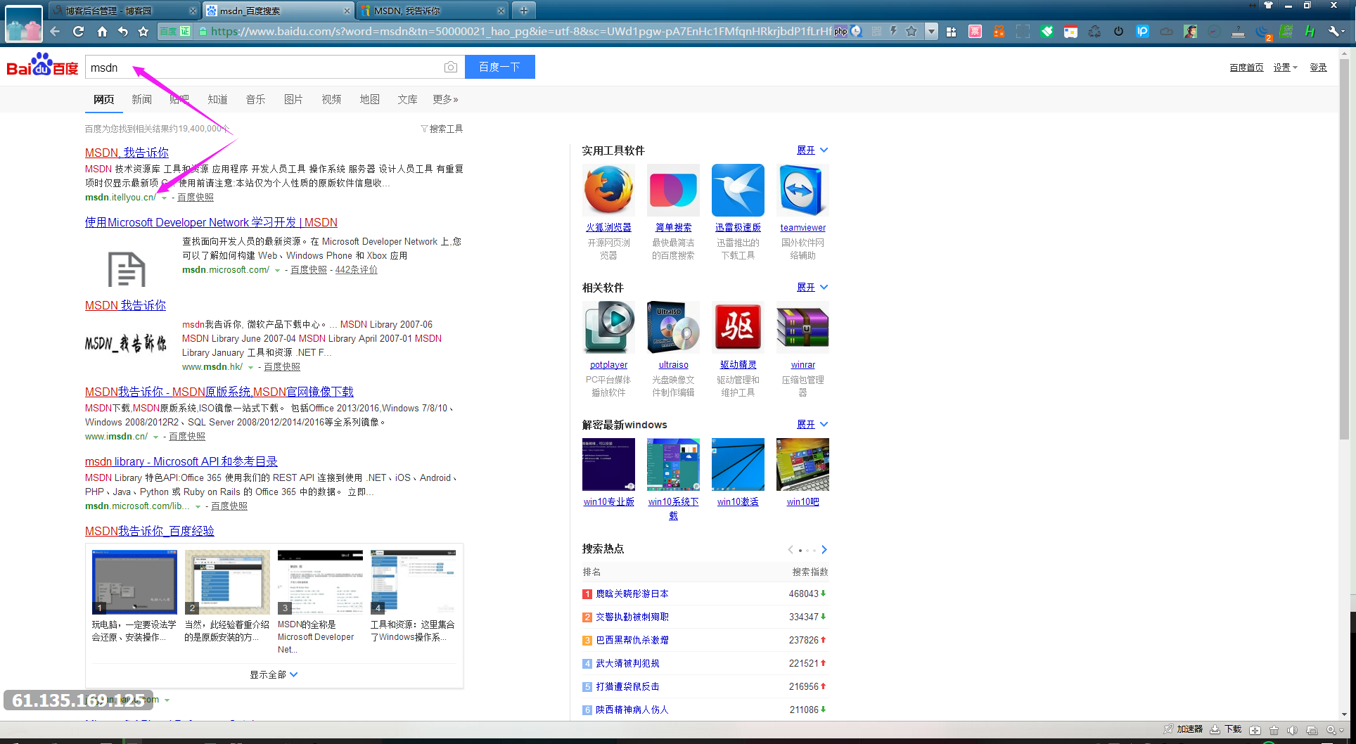Viewport: 1356px width, 744px height.
Task: Expand 显示全部 in the experience card
Action: point(274,674)
